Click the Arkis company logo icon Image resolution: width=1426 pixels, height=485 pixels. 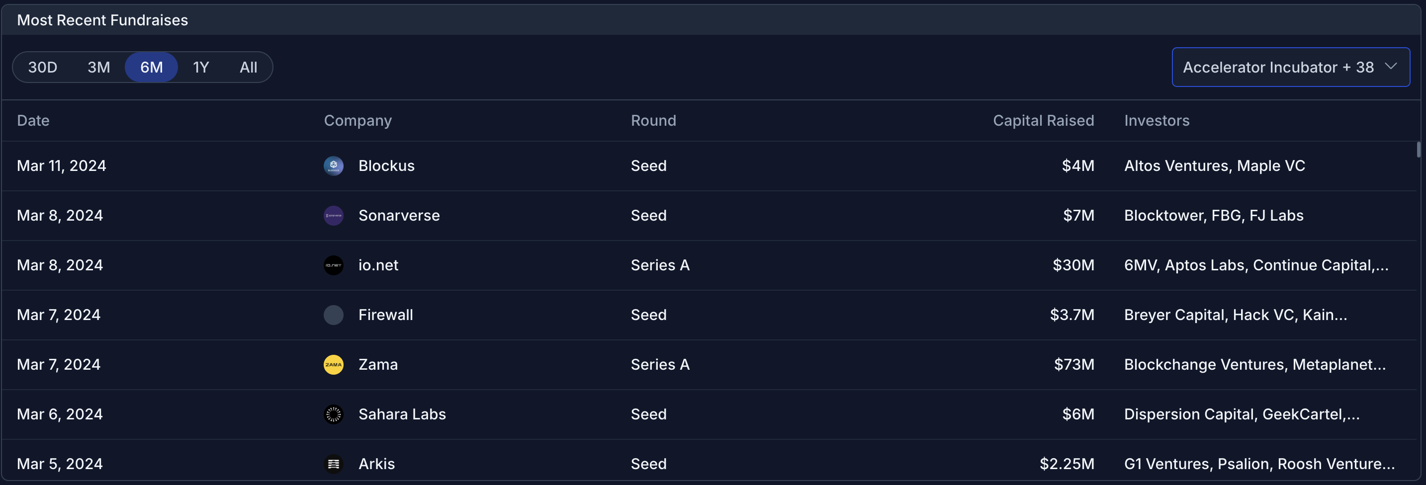tap(333, 464)
